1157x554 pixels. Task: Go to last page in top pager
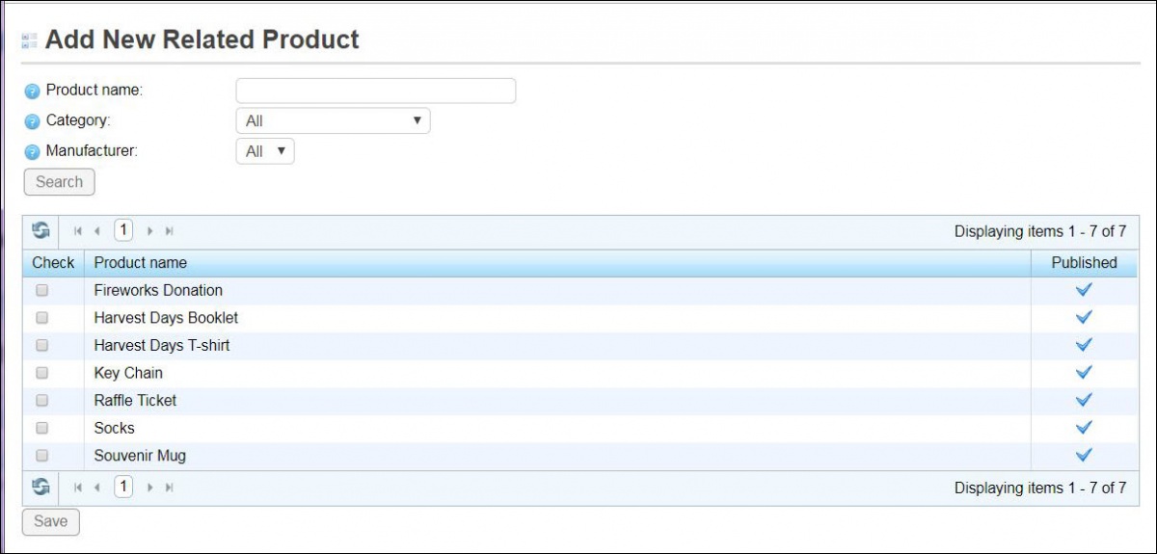(x=170, y=231)
